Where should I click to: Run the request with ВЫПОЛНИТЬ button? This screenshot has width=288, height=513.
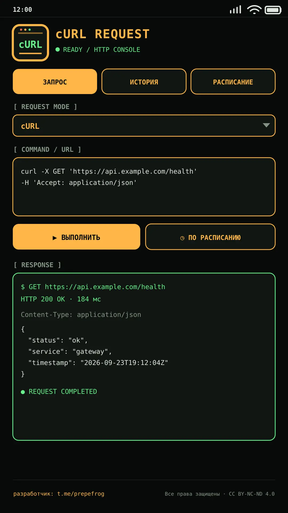click(77, 237)
